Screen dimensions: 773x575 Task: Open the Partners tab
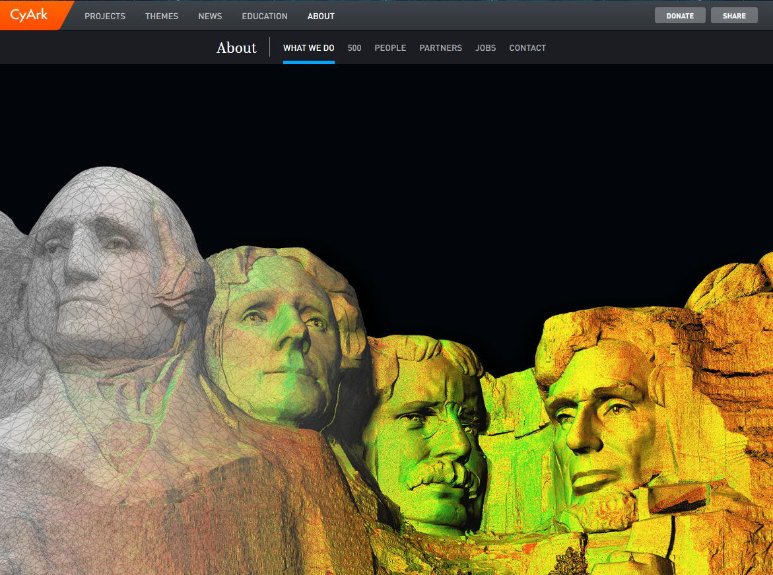(441, 48)
